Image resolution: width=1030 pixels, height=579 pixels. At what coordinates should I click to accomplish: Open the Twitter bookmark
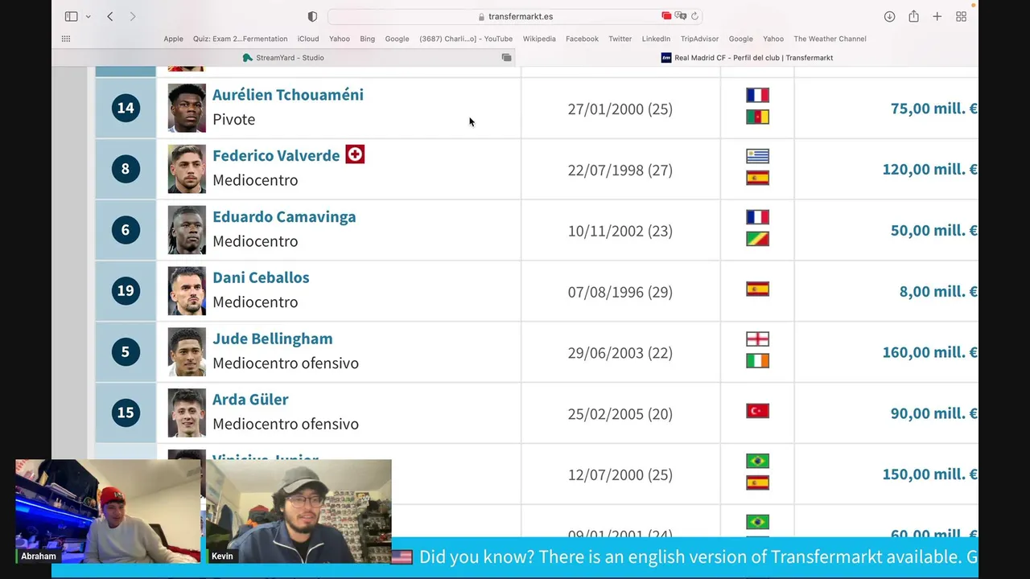620,39
